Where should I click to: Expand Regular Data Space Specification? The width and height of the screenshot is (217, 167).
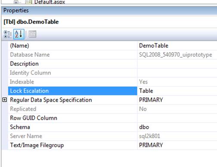point(5,100)
